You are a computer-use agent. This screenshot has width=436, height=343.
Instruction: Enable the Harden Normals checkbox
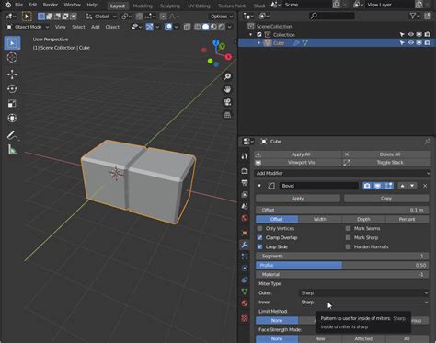[348, 246]
